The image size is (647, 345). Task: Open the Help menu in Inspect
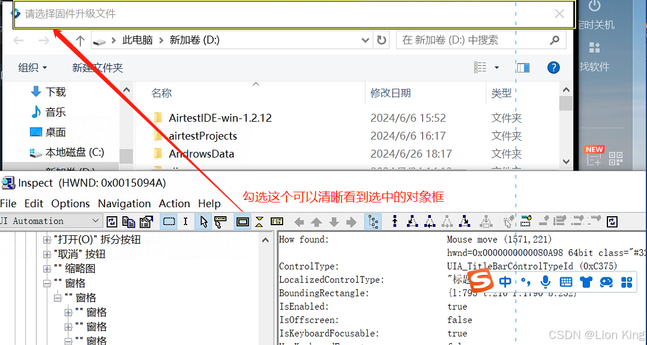click(209, 204)
